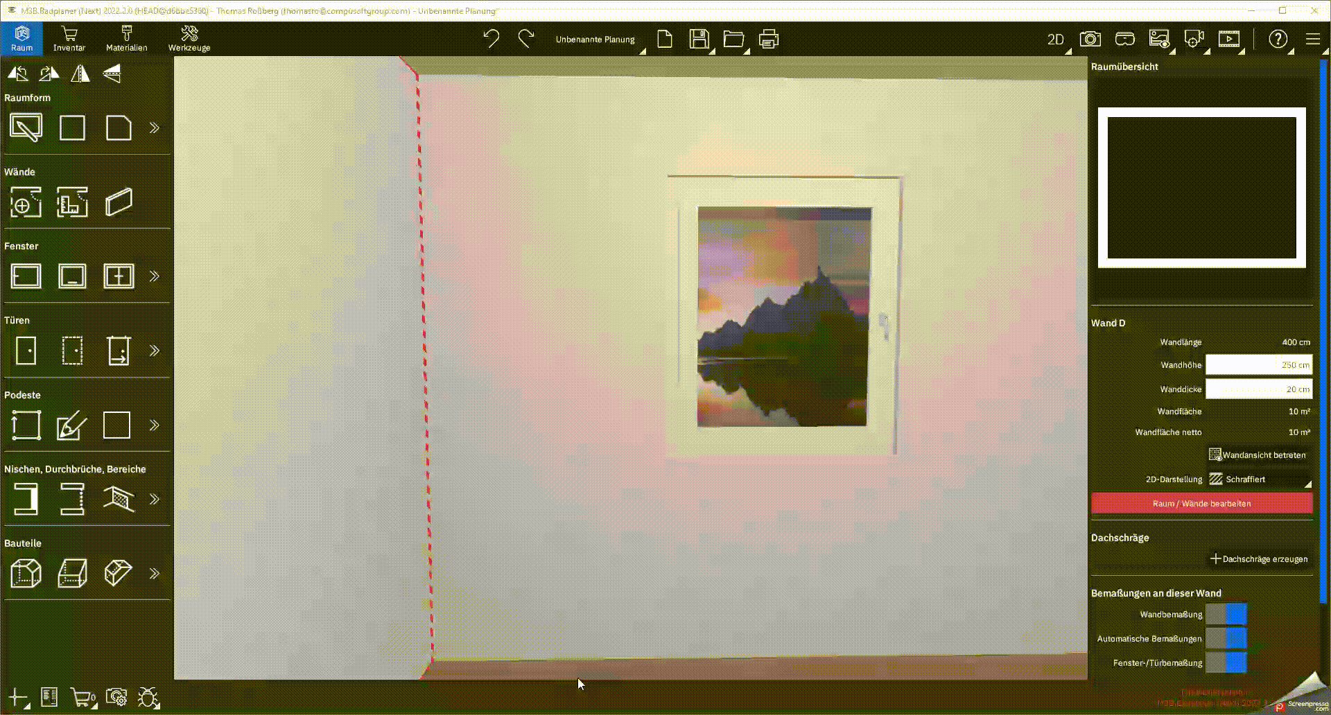
Task: Toggle Automatische Bemaßungen switch
Action: click(1226, 639)
